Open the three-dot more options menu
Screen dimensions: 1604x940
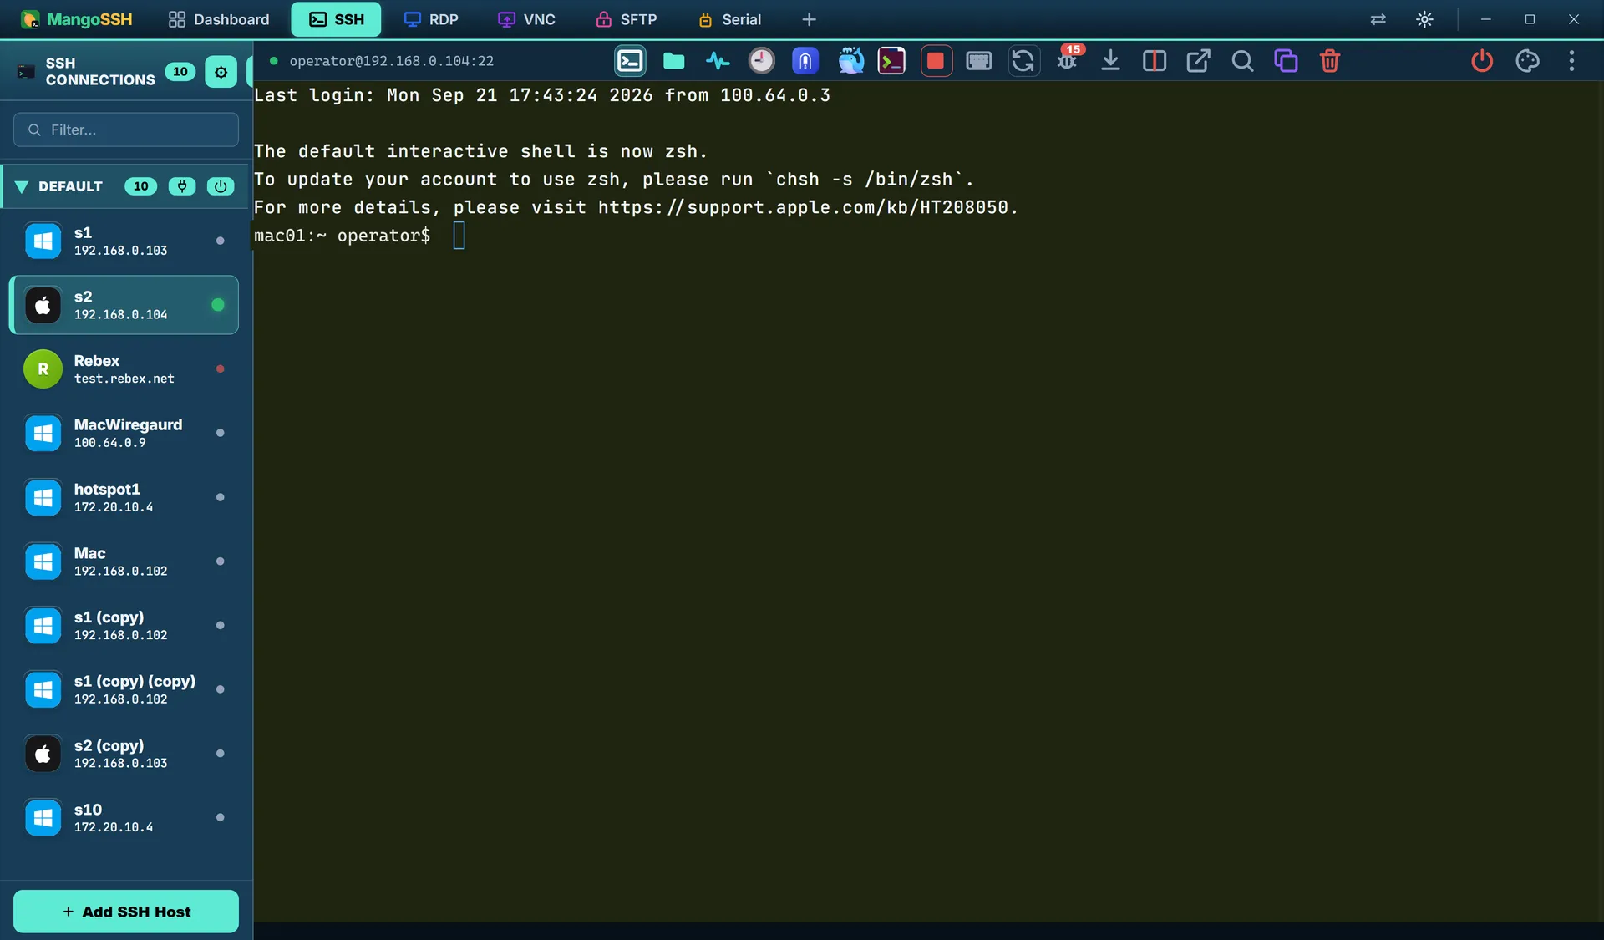(1571, 61)
